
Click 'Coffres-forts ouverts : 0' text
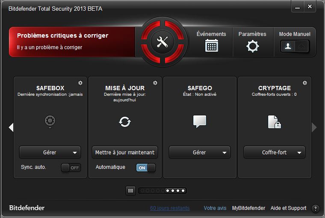pos(274,94)
